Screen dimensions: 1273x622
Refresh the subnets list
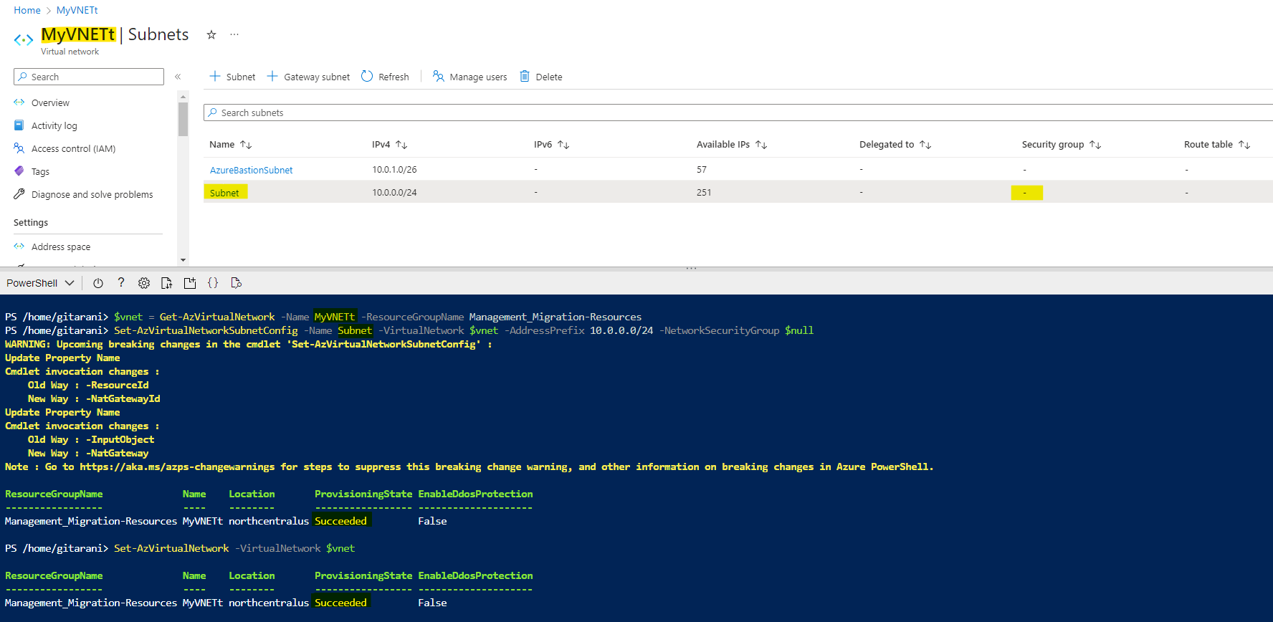pyautogui.click(x=385, y=77)
